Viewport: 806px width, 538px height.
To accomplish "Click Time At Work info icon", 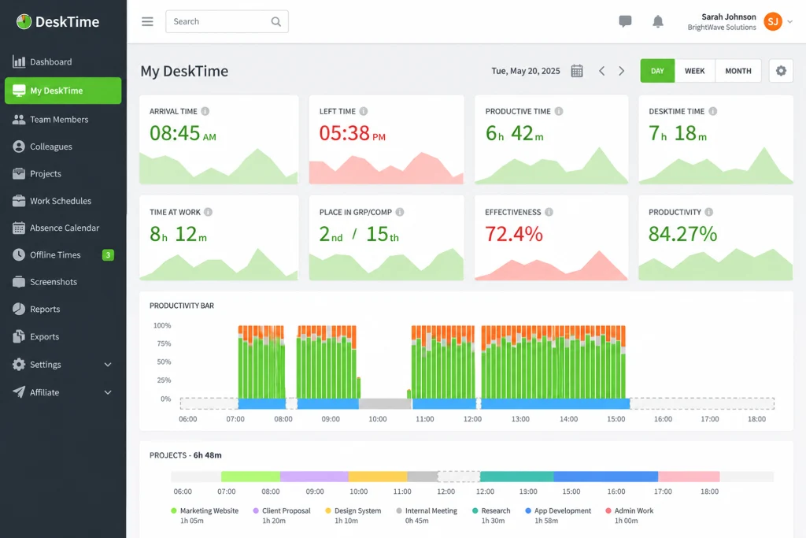I will pos(208,212).
